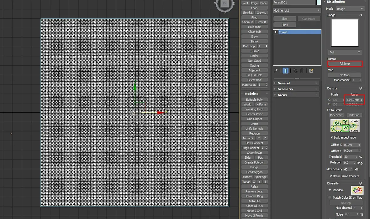Viewport: 370px width, 219px height.
Task: Click the Center Pivot button
Action: (254, 114)
